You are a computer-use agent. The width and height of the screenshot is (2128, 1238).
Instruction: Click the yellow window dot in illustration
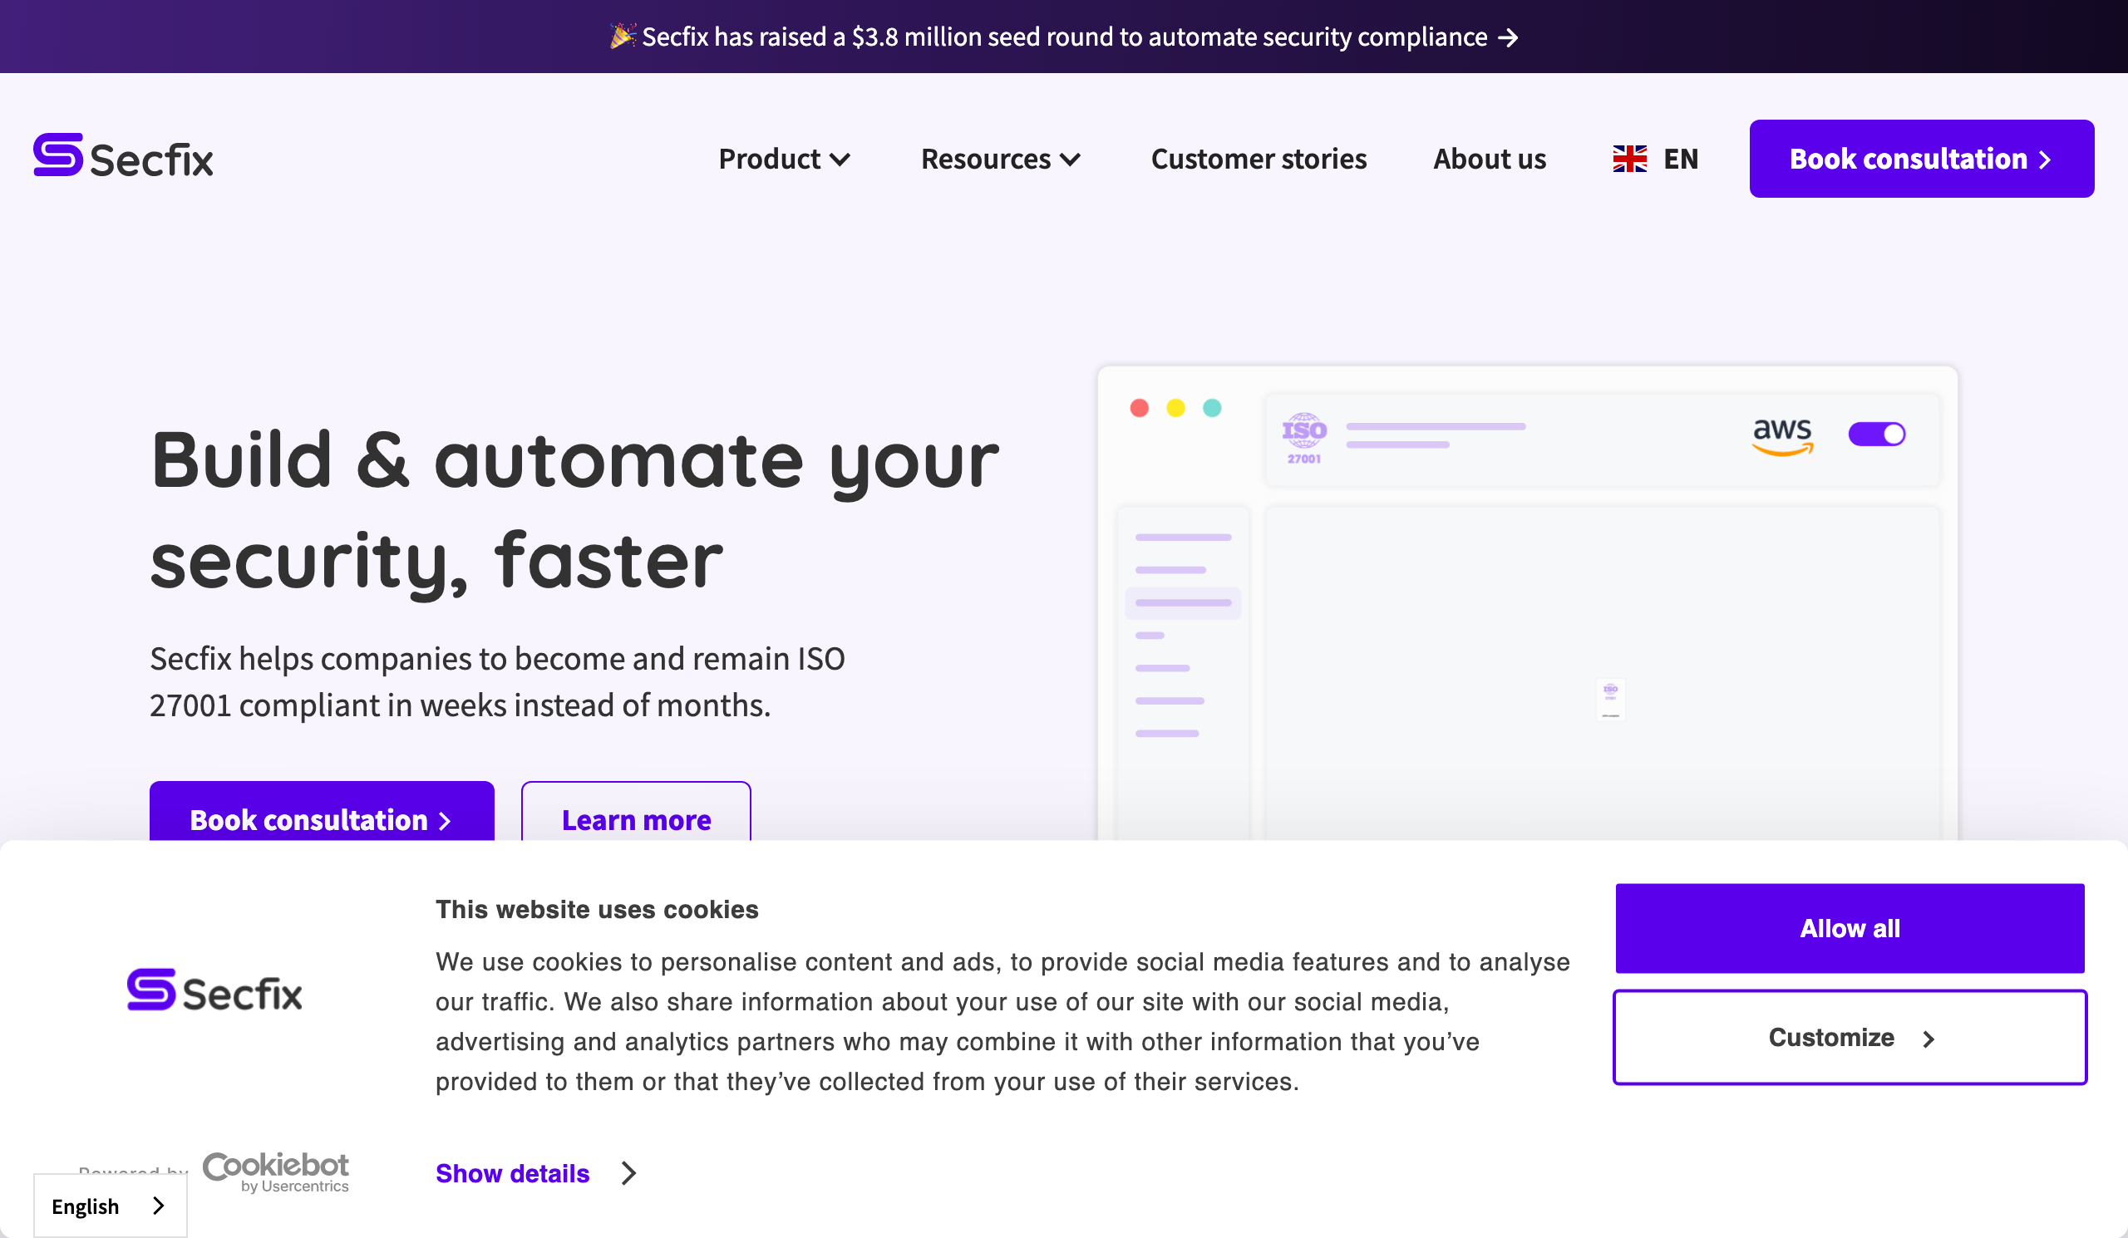click(1175, 409)
